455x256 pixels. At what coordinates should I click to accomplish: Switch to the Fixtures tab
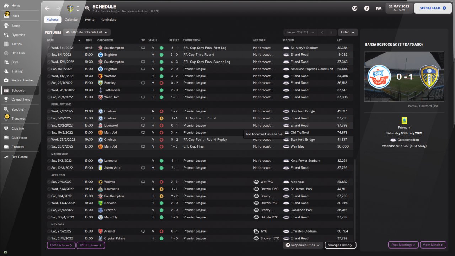pyautogui.click(x=53, y=20)
